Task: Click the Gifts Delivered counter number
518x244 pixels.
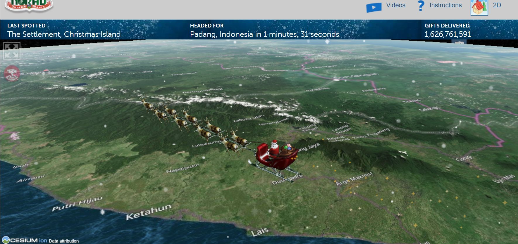Action: (x=448, y=34)
